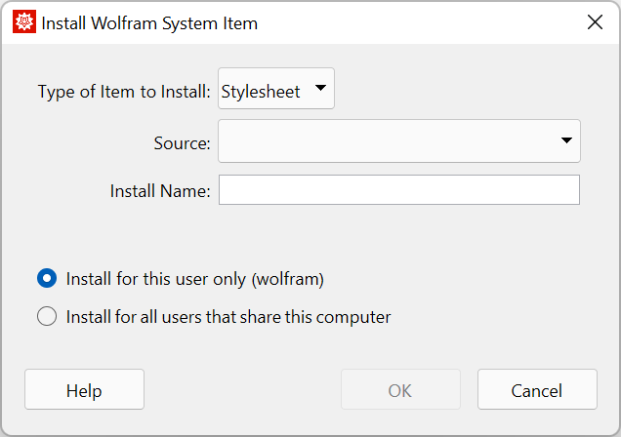Click the "Install Name:" label text
This screenshot has height=437, width=621.
160,191
